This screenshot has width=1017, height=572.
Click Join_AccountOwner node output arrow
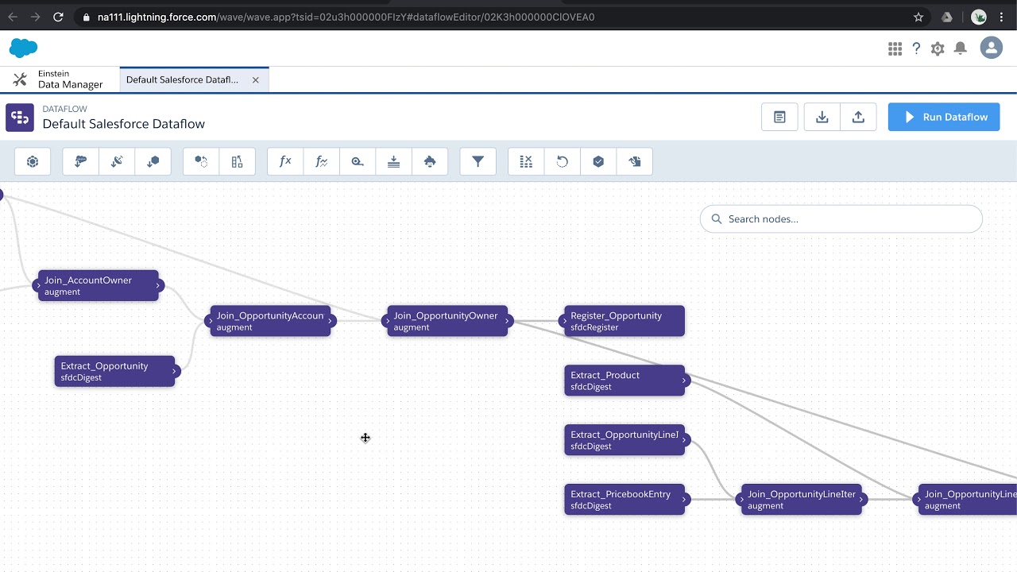(159, 285)
